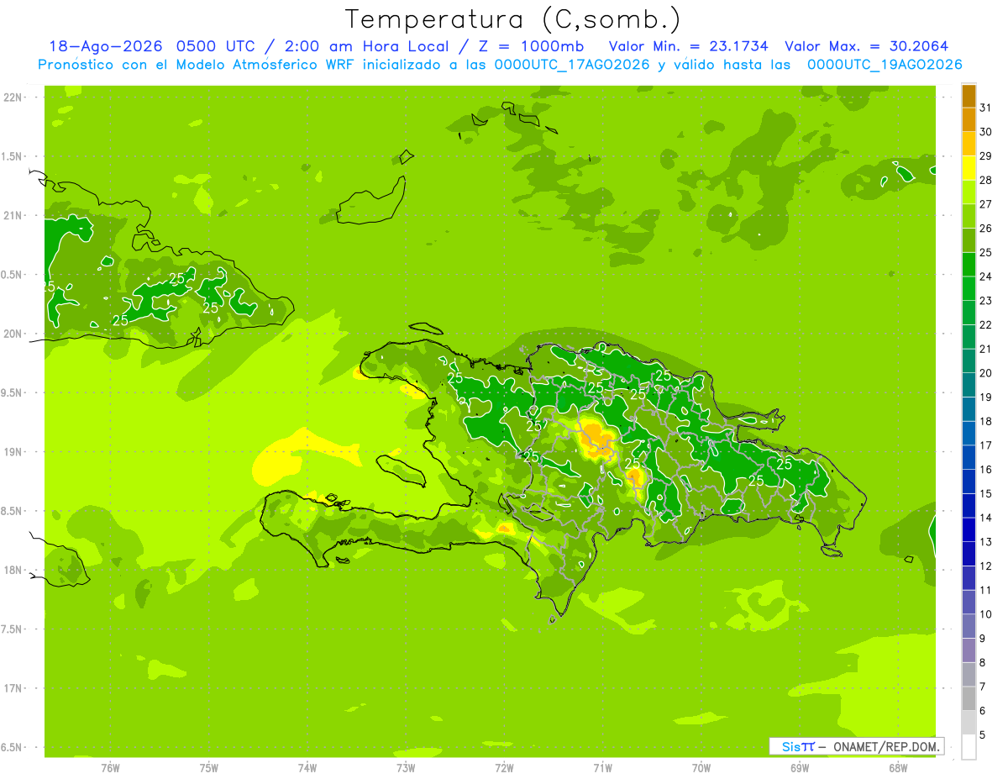
Task: Click the legend value label 31
Action: click(x=986, y=108)
